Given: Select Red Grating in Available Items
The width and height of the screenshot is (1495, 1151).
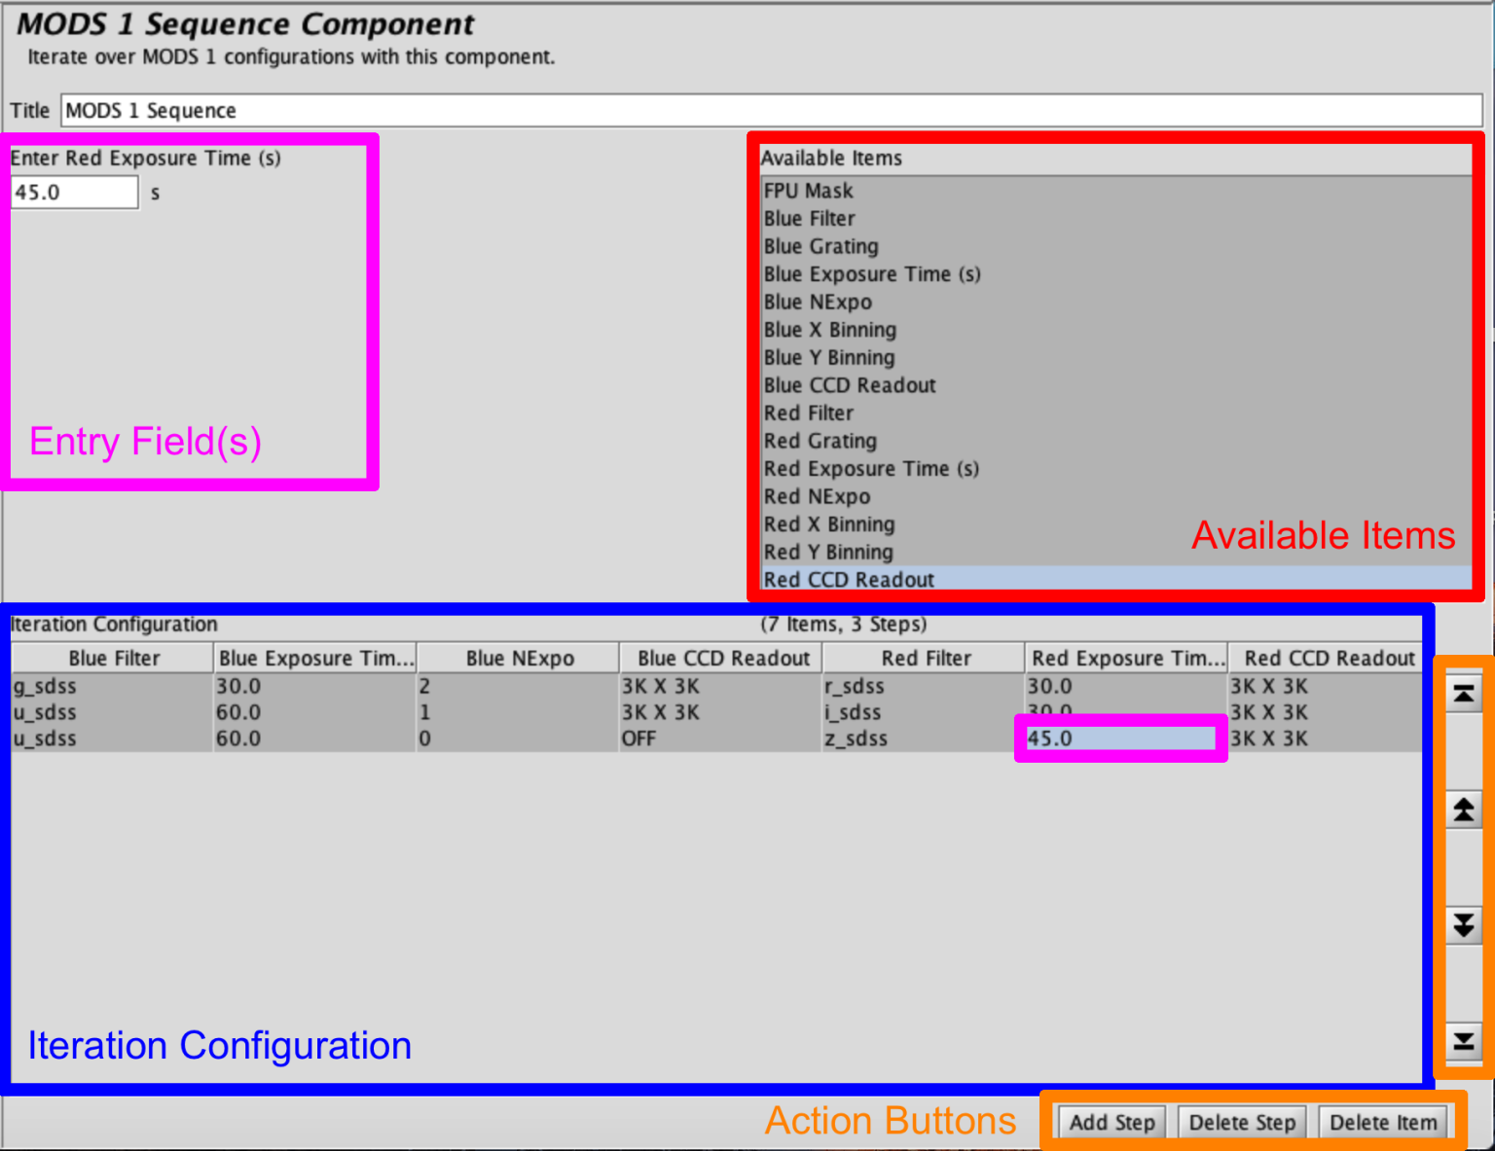Looking at the screenshot, I should point(1116,441).
